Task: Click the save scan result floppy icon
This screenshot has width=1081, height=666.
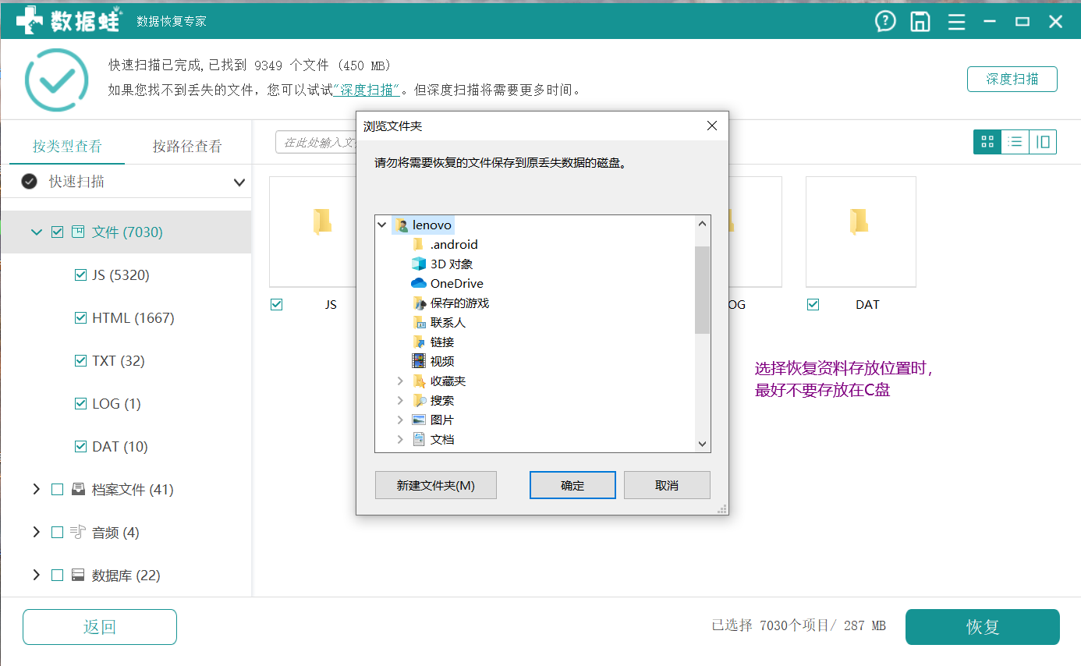Action: (920, 21)
